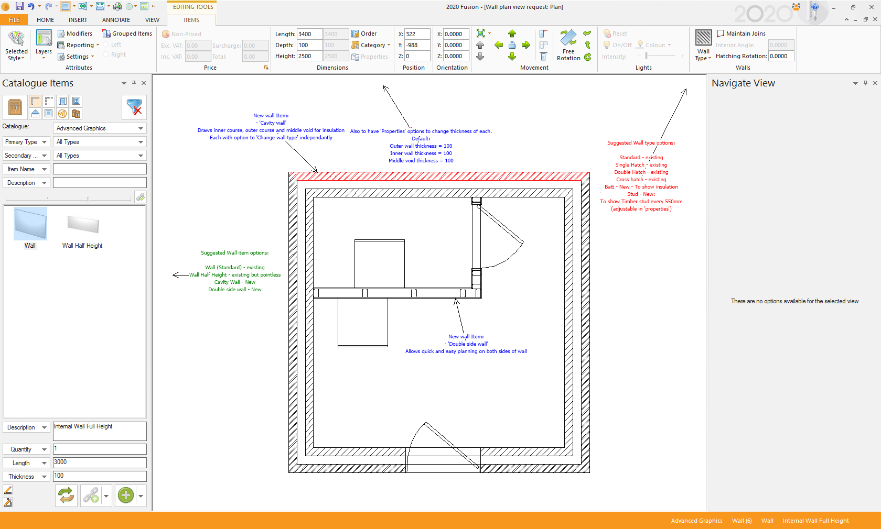The height and width of the screenshot is (529, 881).
Task: Click the Length dimension input field
Action: (309, 34)
